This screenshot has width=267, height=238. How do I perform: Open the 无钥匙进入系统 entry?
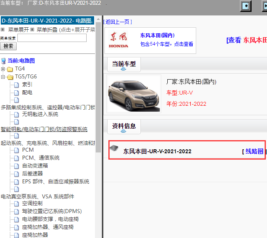pos(40,114)
